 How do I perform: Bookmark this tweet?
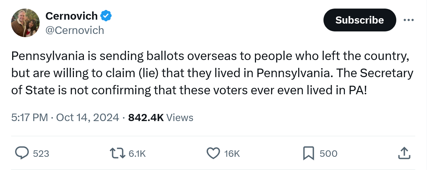pyautogui.click(x=308, y=153)
